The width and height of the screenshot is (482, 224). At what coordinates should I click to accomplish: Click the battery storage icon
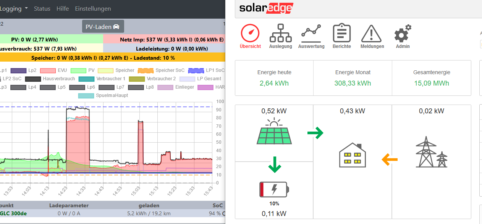(274, 189)
